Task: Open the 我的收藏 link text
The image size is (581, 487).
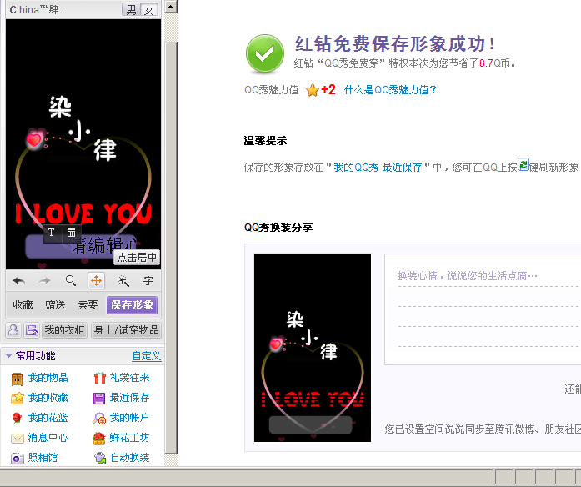Action: click(48, 398)
